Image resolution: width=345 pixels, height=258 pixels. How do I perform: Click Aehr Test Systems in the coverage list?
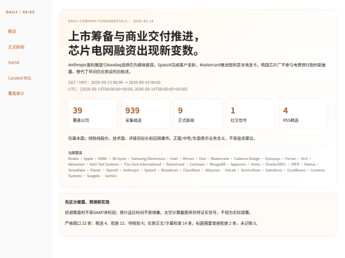[x=104, y=164]
